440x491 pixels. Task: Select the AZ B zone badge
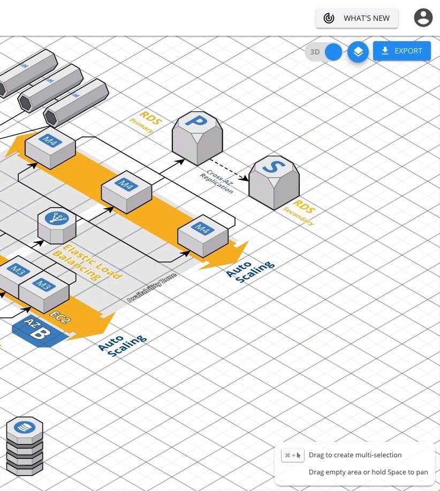(40, 331)
